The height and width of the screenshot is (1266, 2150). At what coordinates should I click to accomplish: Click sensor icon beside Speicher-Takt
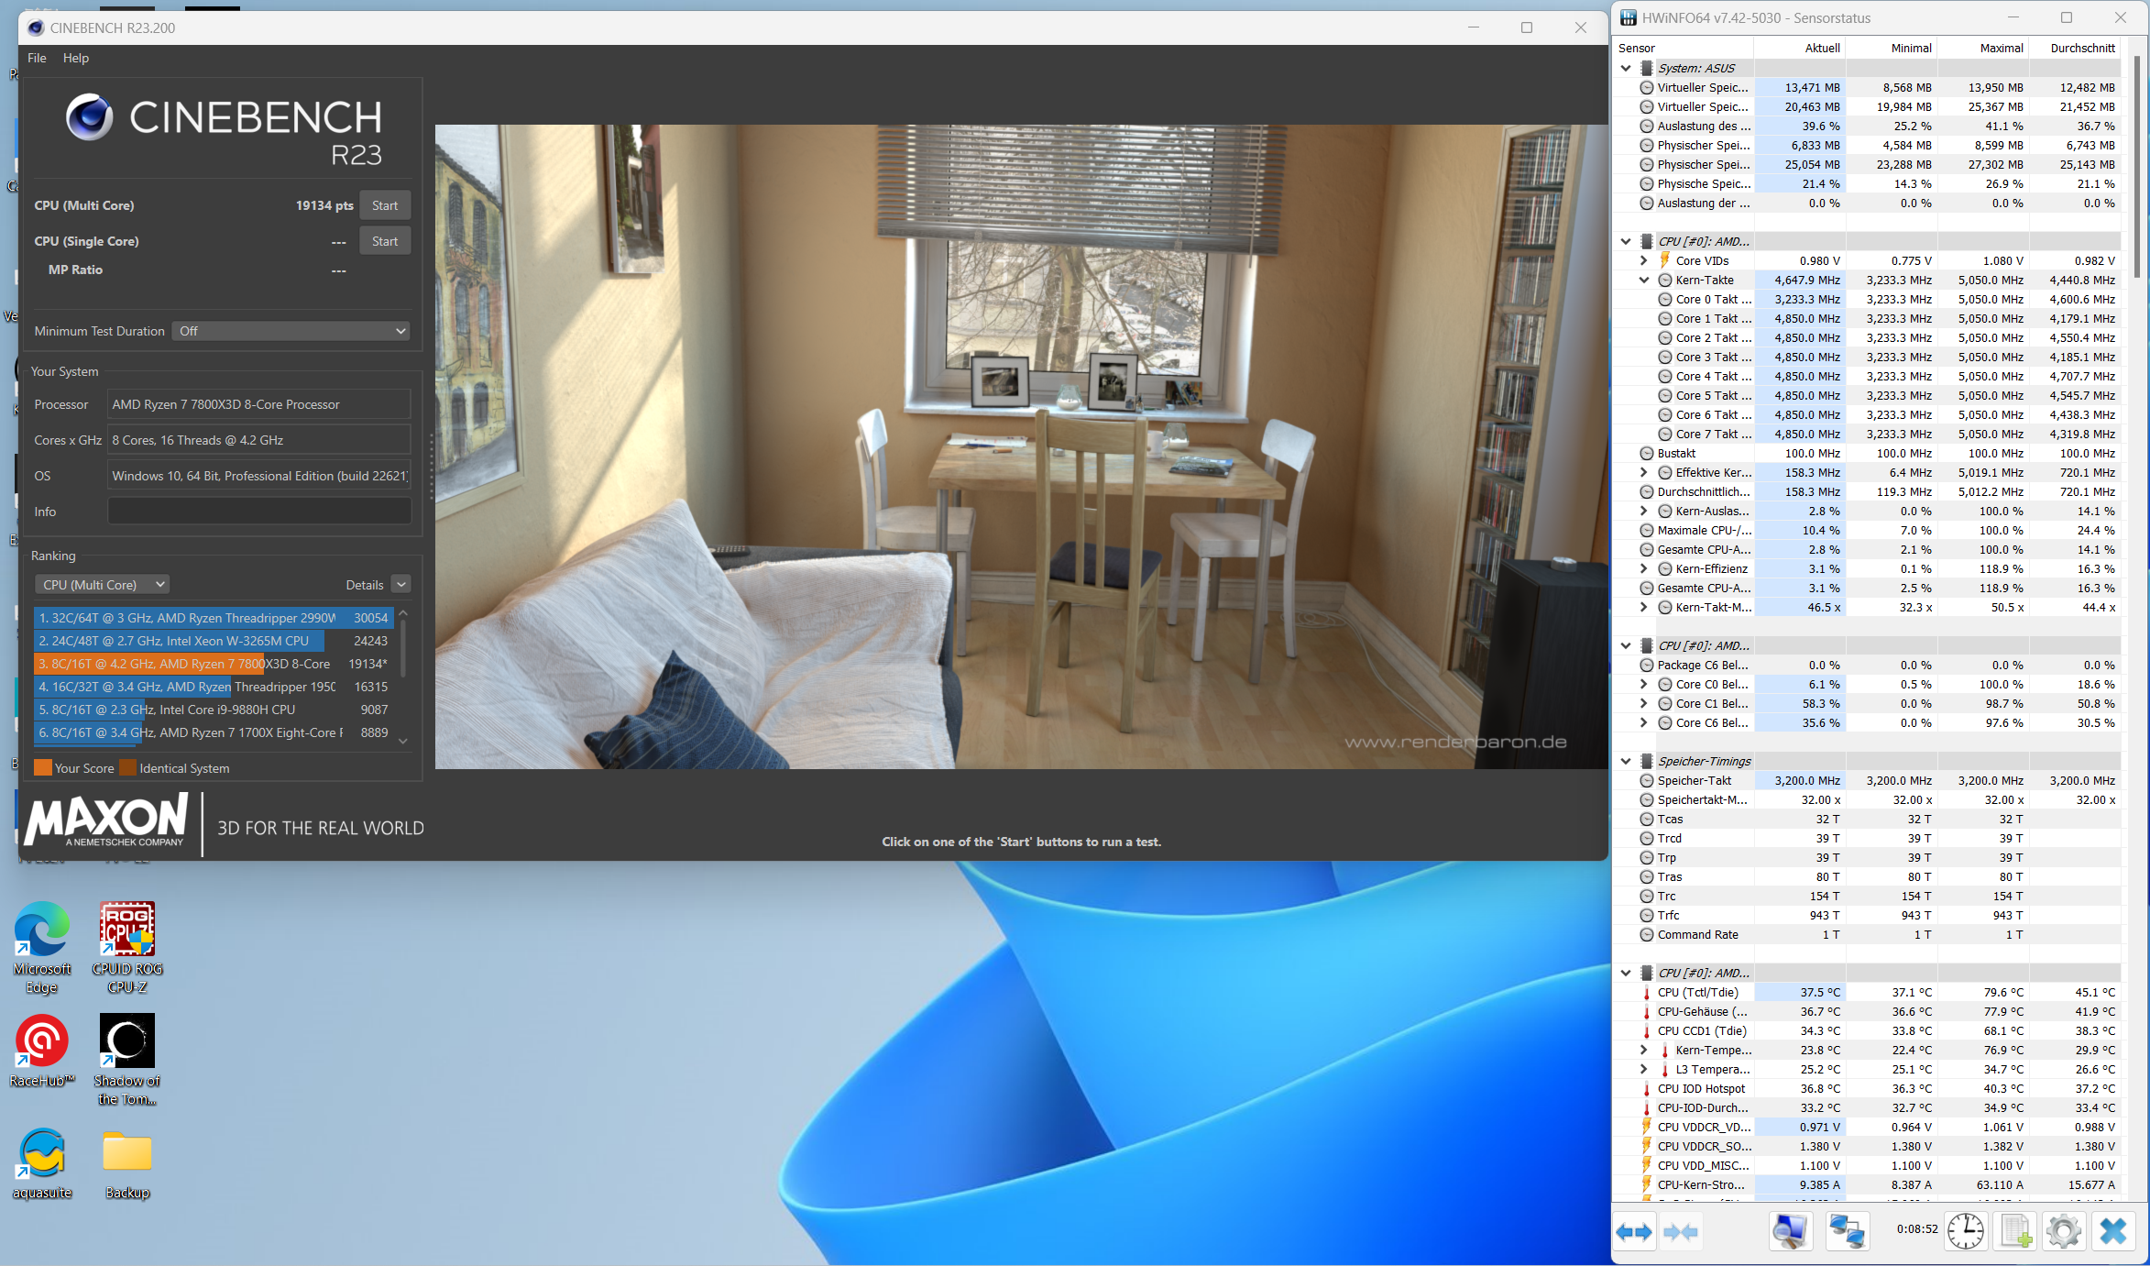point(1647,780)
